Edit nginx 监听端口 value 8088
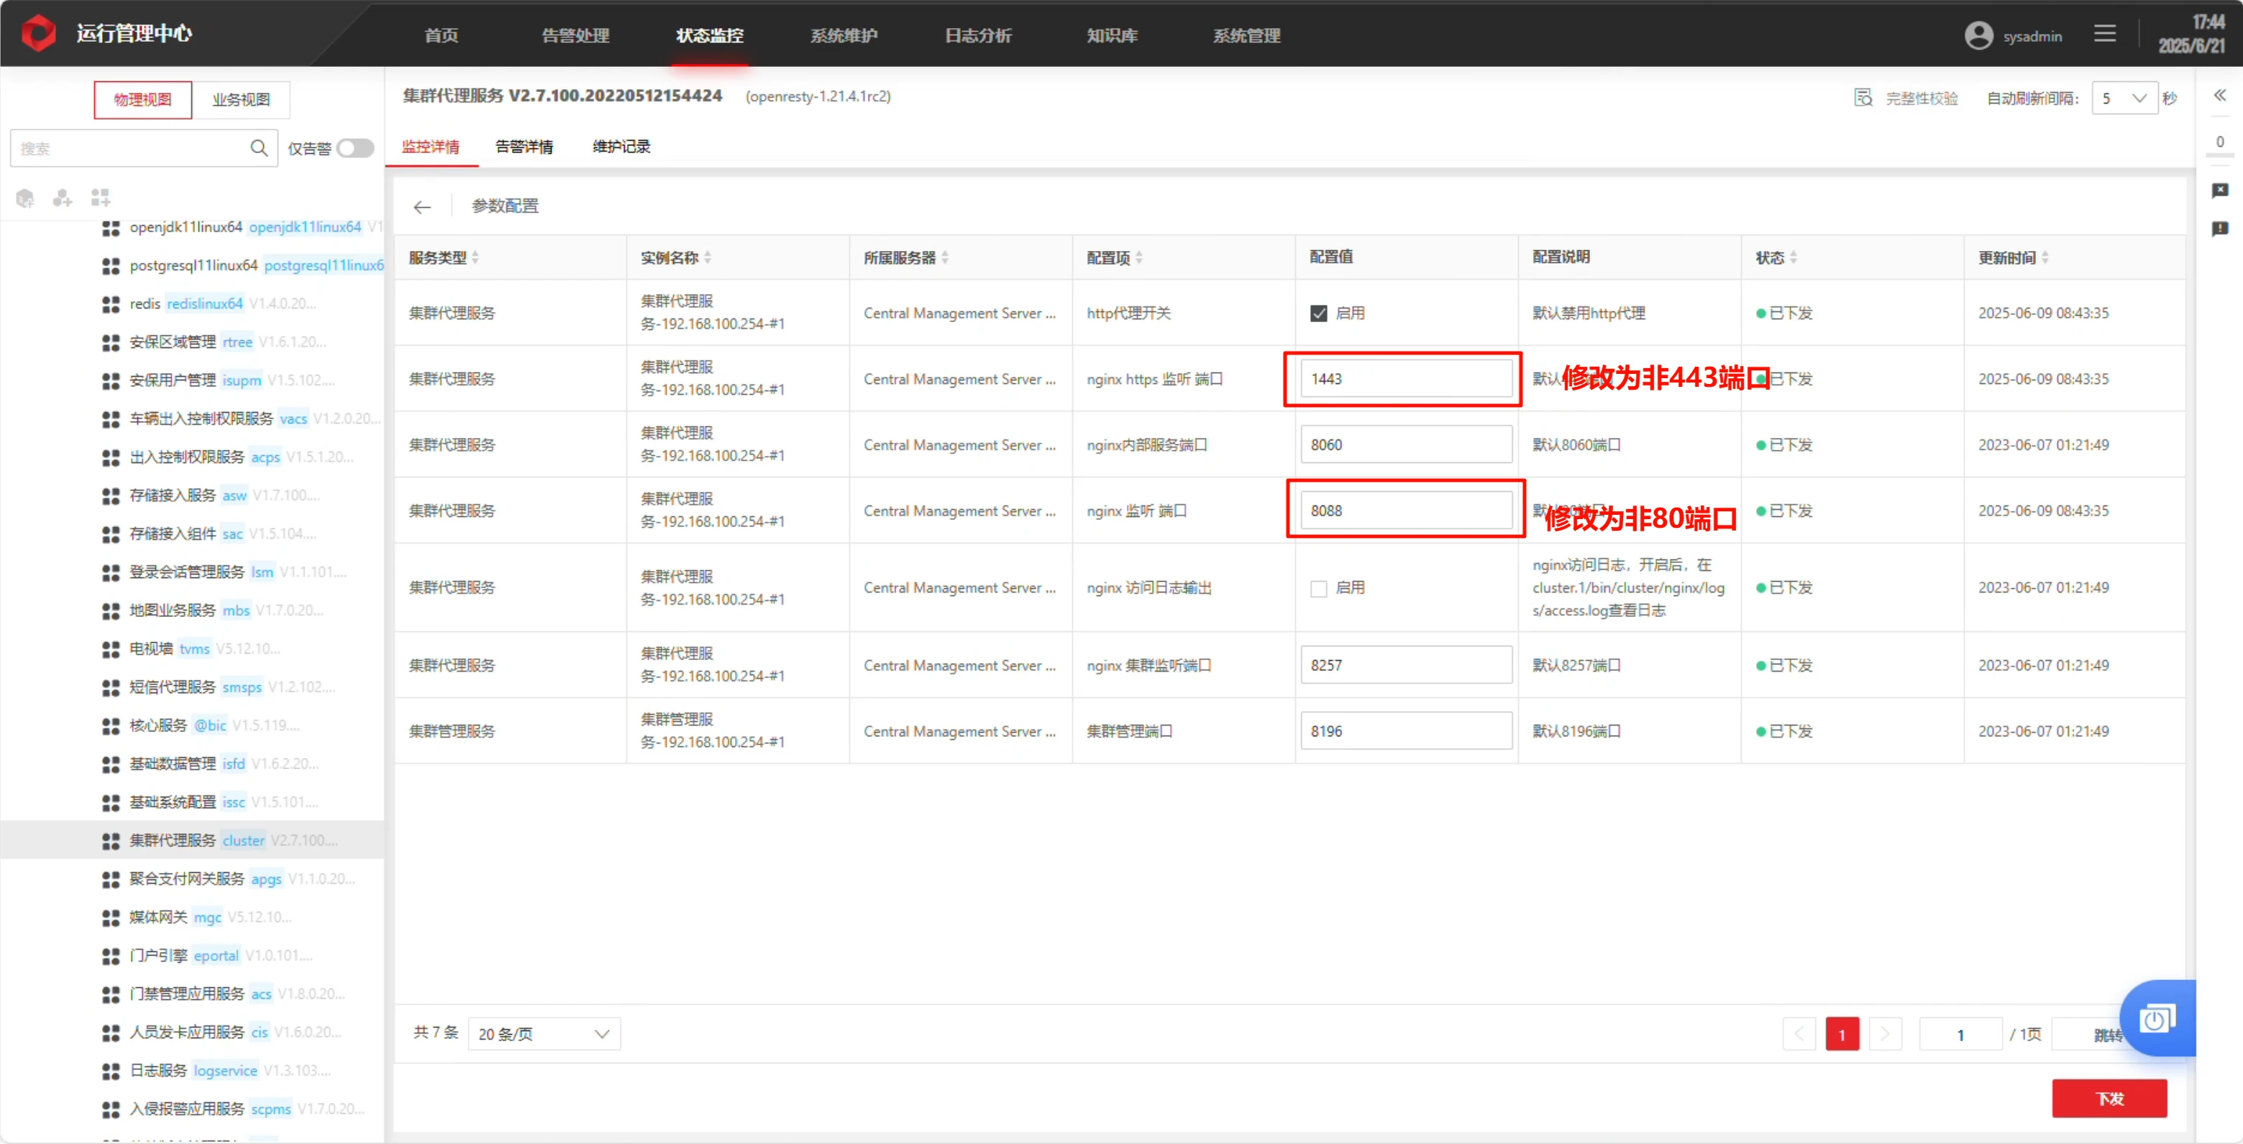The height and width of the screenshot is (1144, 2243). pos(1405,511)
